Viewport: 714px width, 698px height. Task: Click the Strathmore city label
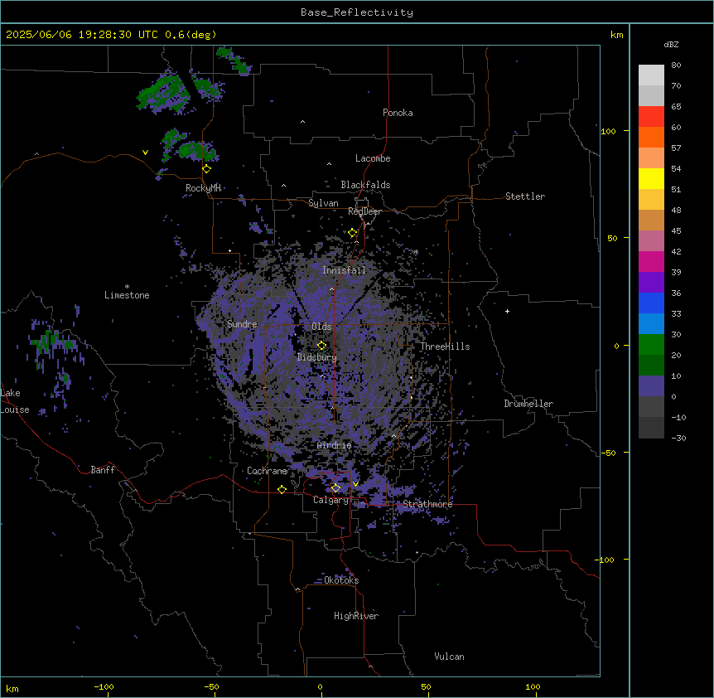pos(427,504)
